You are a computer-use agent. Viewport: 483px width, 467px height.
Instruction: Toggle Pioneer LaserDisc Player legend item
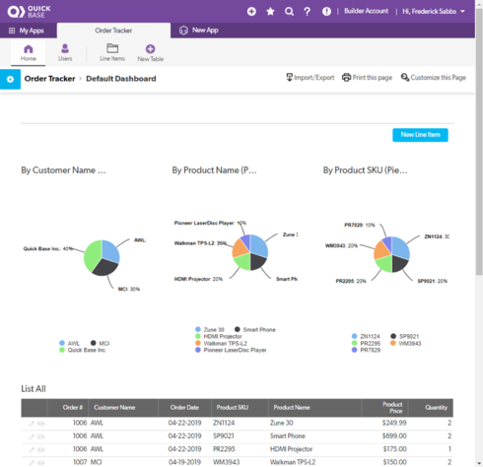point(231,350)
